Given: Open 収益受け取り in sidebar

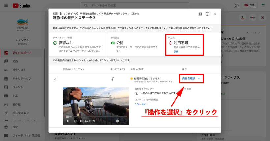Looking at the screenshot, I should 22,113.
